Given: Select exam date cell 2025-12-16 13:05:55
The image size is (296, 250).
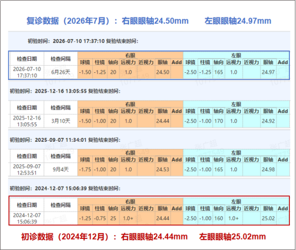Looking at the screenshot, I should point(27,121).
